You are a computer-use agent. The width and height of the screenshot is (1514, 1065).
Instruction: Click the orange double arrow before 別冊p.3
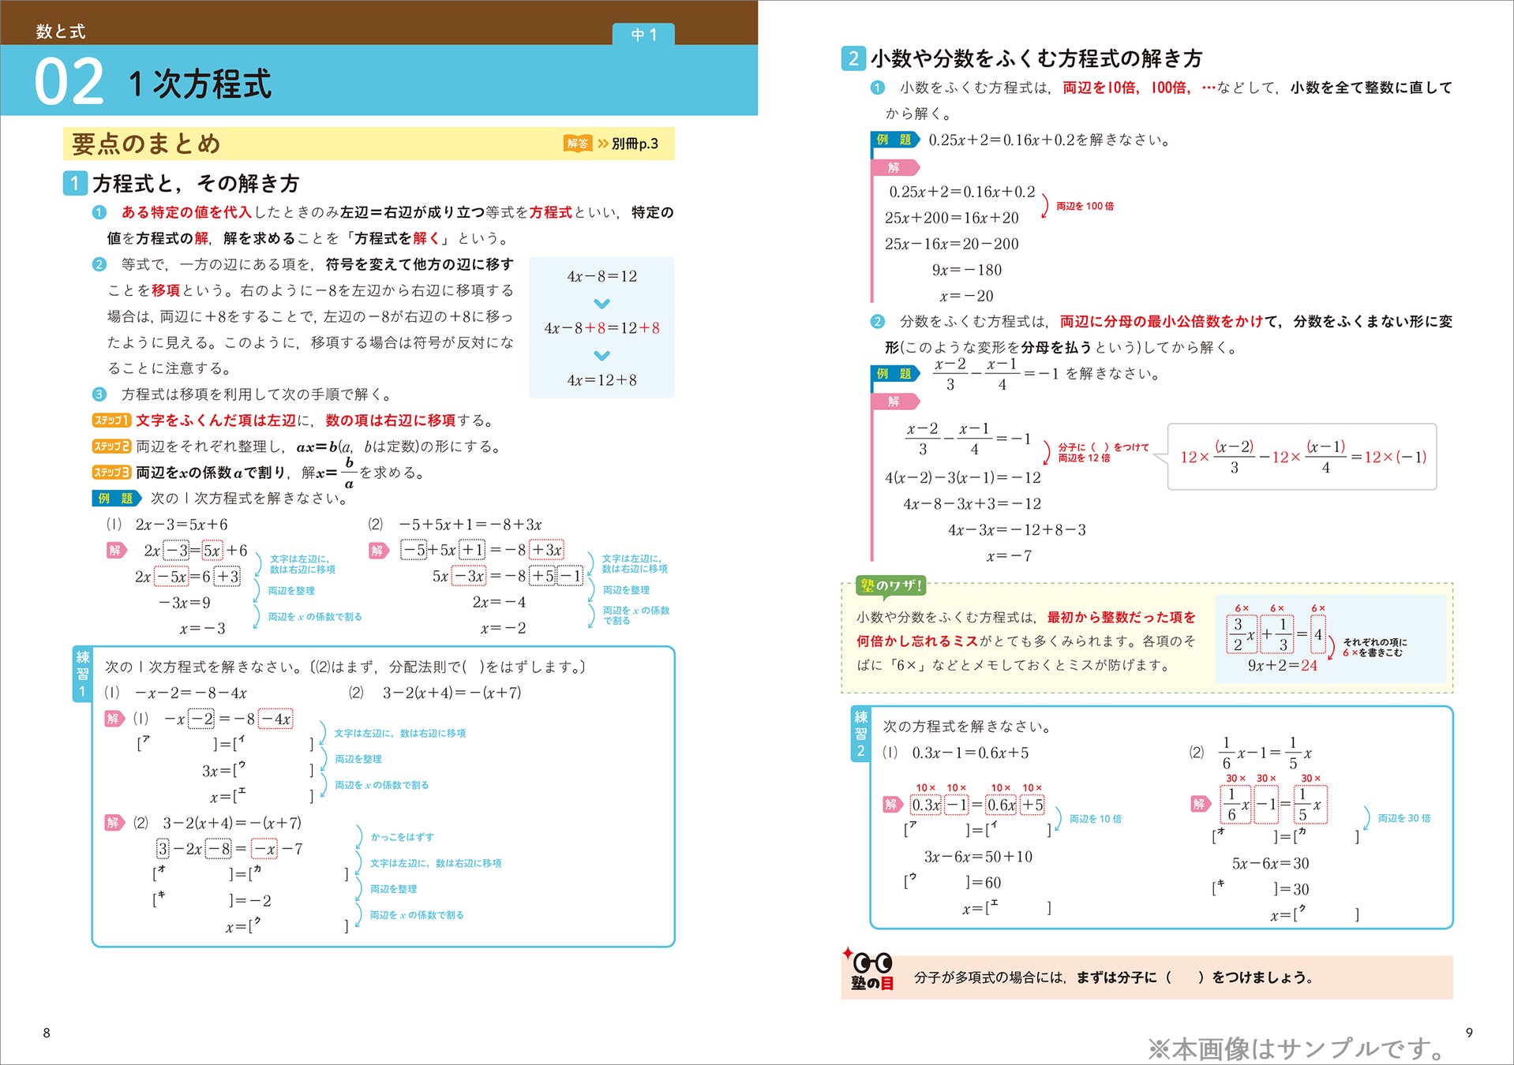(x=603, y=144)
